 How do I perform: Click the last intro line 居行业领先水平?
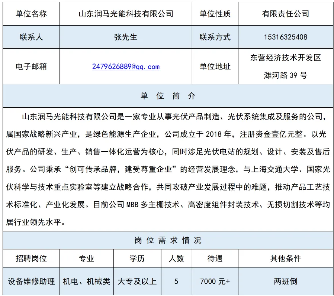(x=36, y=222)
